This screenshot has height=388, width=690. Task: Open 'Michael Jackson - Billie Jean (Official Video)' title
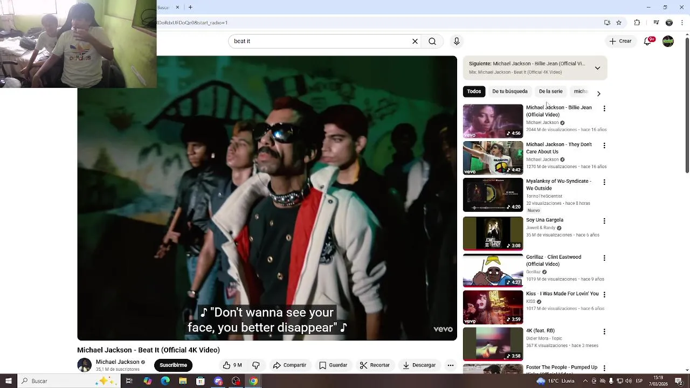(x=558, y=111)
